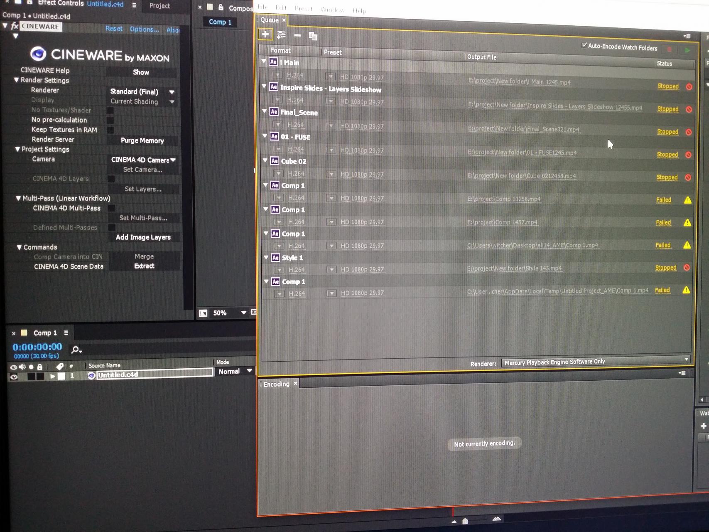
Task: Click the Effect Controls panel menu icon
Action: point(134,5)
